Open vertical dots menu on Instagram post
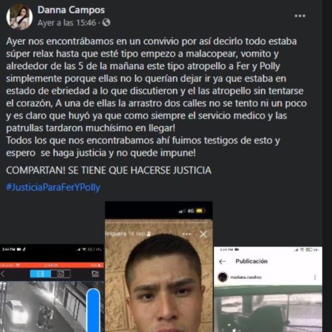This screenshot has width=332, height=332. 315,277
